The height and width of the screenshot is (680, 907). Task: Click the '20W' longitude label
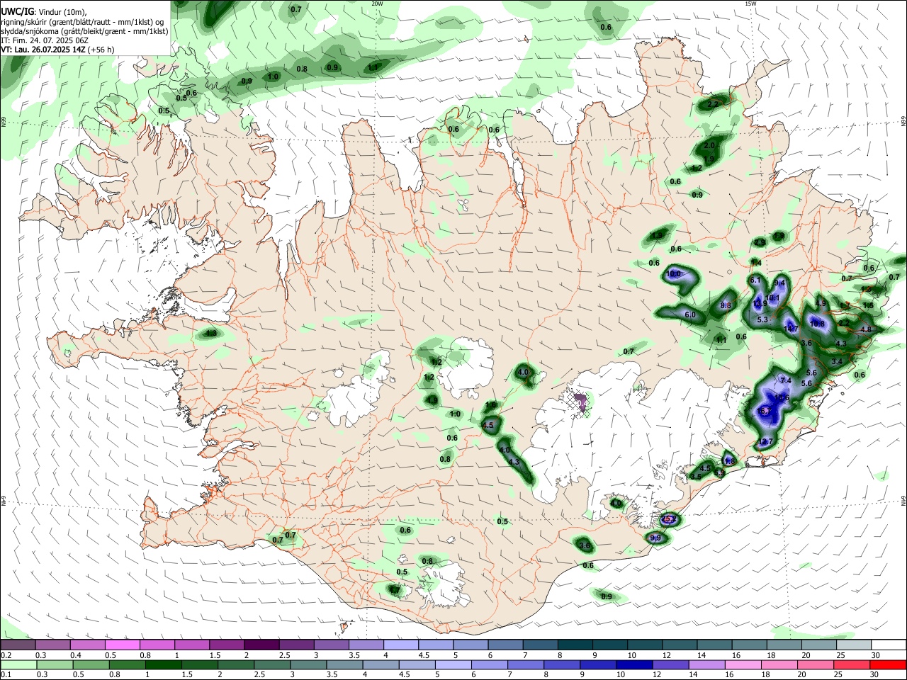[377, 4]
